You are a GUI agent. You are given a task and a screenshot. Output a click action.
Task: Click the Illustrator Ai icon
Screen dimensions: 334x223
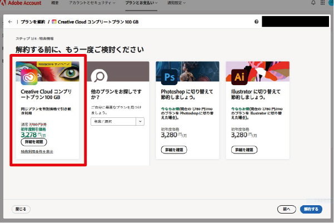click(x=240, y=77)
